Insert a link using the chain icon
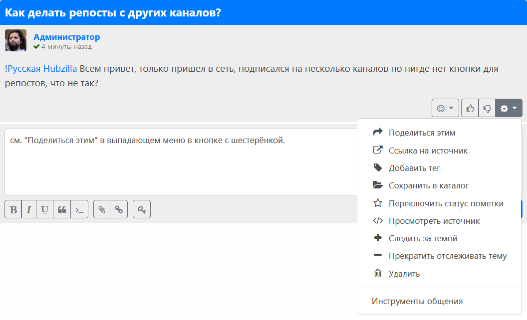The height and width of the screenshot is (320, 527). coord(119,209)
